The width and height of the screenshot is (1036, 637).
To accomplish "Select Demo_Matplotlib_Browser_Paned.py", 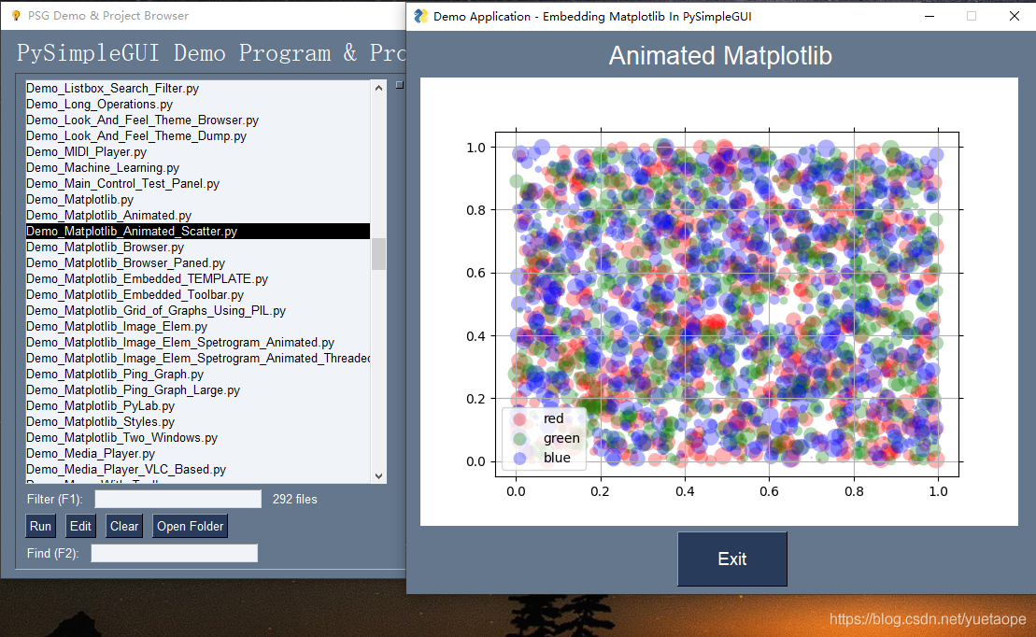I will [197, 262].
